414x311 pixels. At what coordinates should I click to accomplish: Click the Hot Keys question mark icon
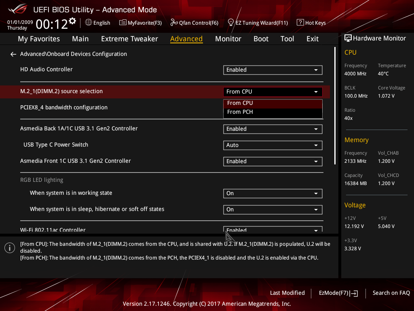coord(300,23)
